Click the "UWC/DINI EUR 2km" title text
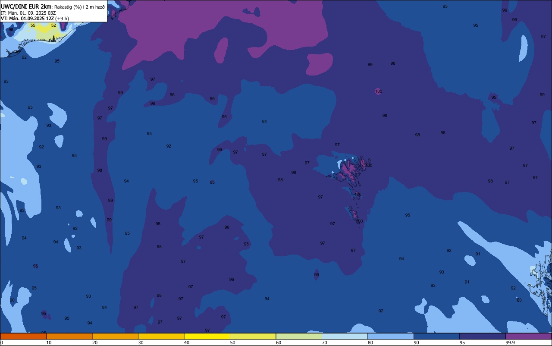552x346 pixels. 26,6
